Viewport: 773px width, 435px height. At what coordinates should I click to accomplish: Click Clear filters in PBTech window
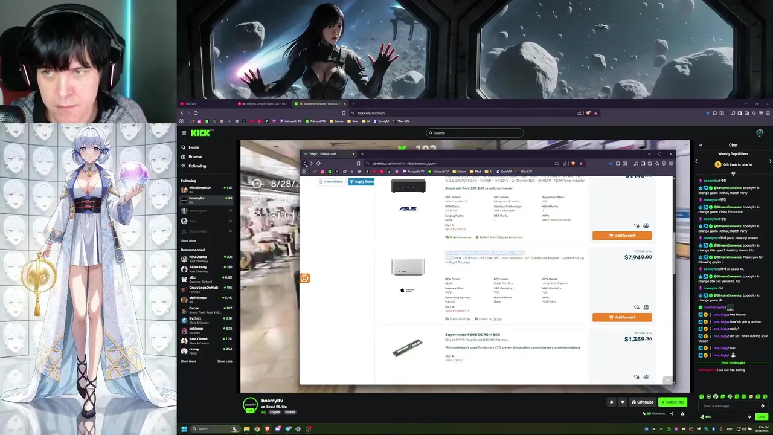click(x=331, y=182)
